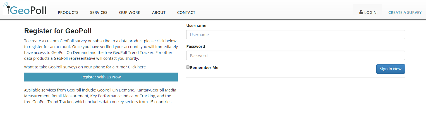Open the ABOUT menu item
The width and height of the screenshot is (426, 114).
(159, 13)
